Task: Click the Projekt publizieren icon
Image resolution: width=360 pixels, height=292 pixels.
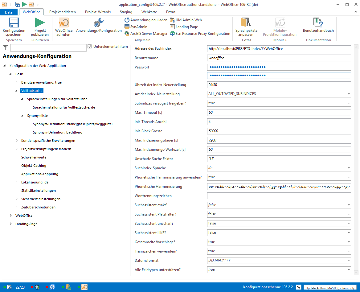Action: click(40, 23)
